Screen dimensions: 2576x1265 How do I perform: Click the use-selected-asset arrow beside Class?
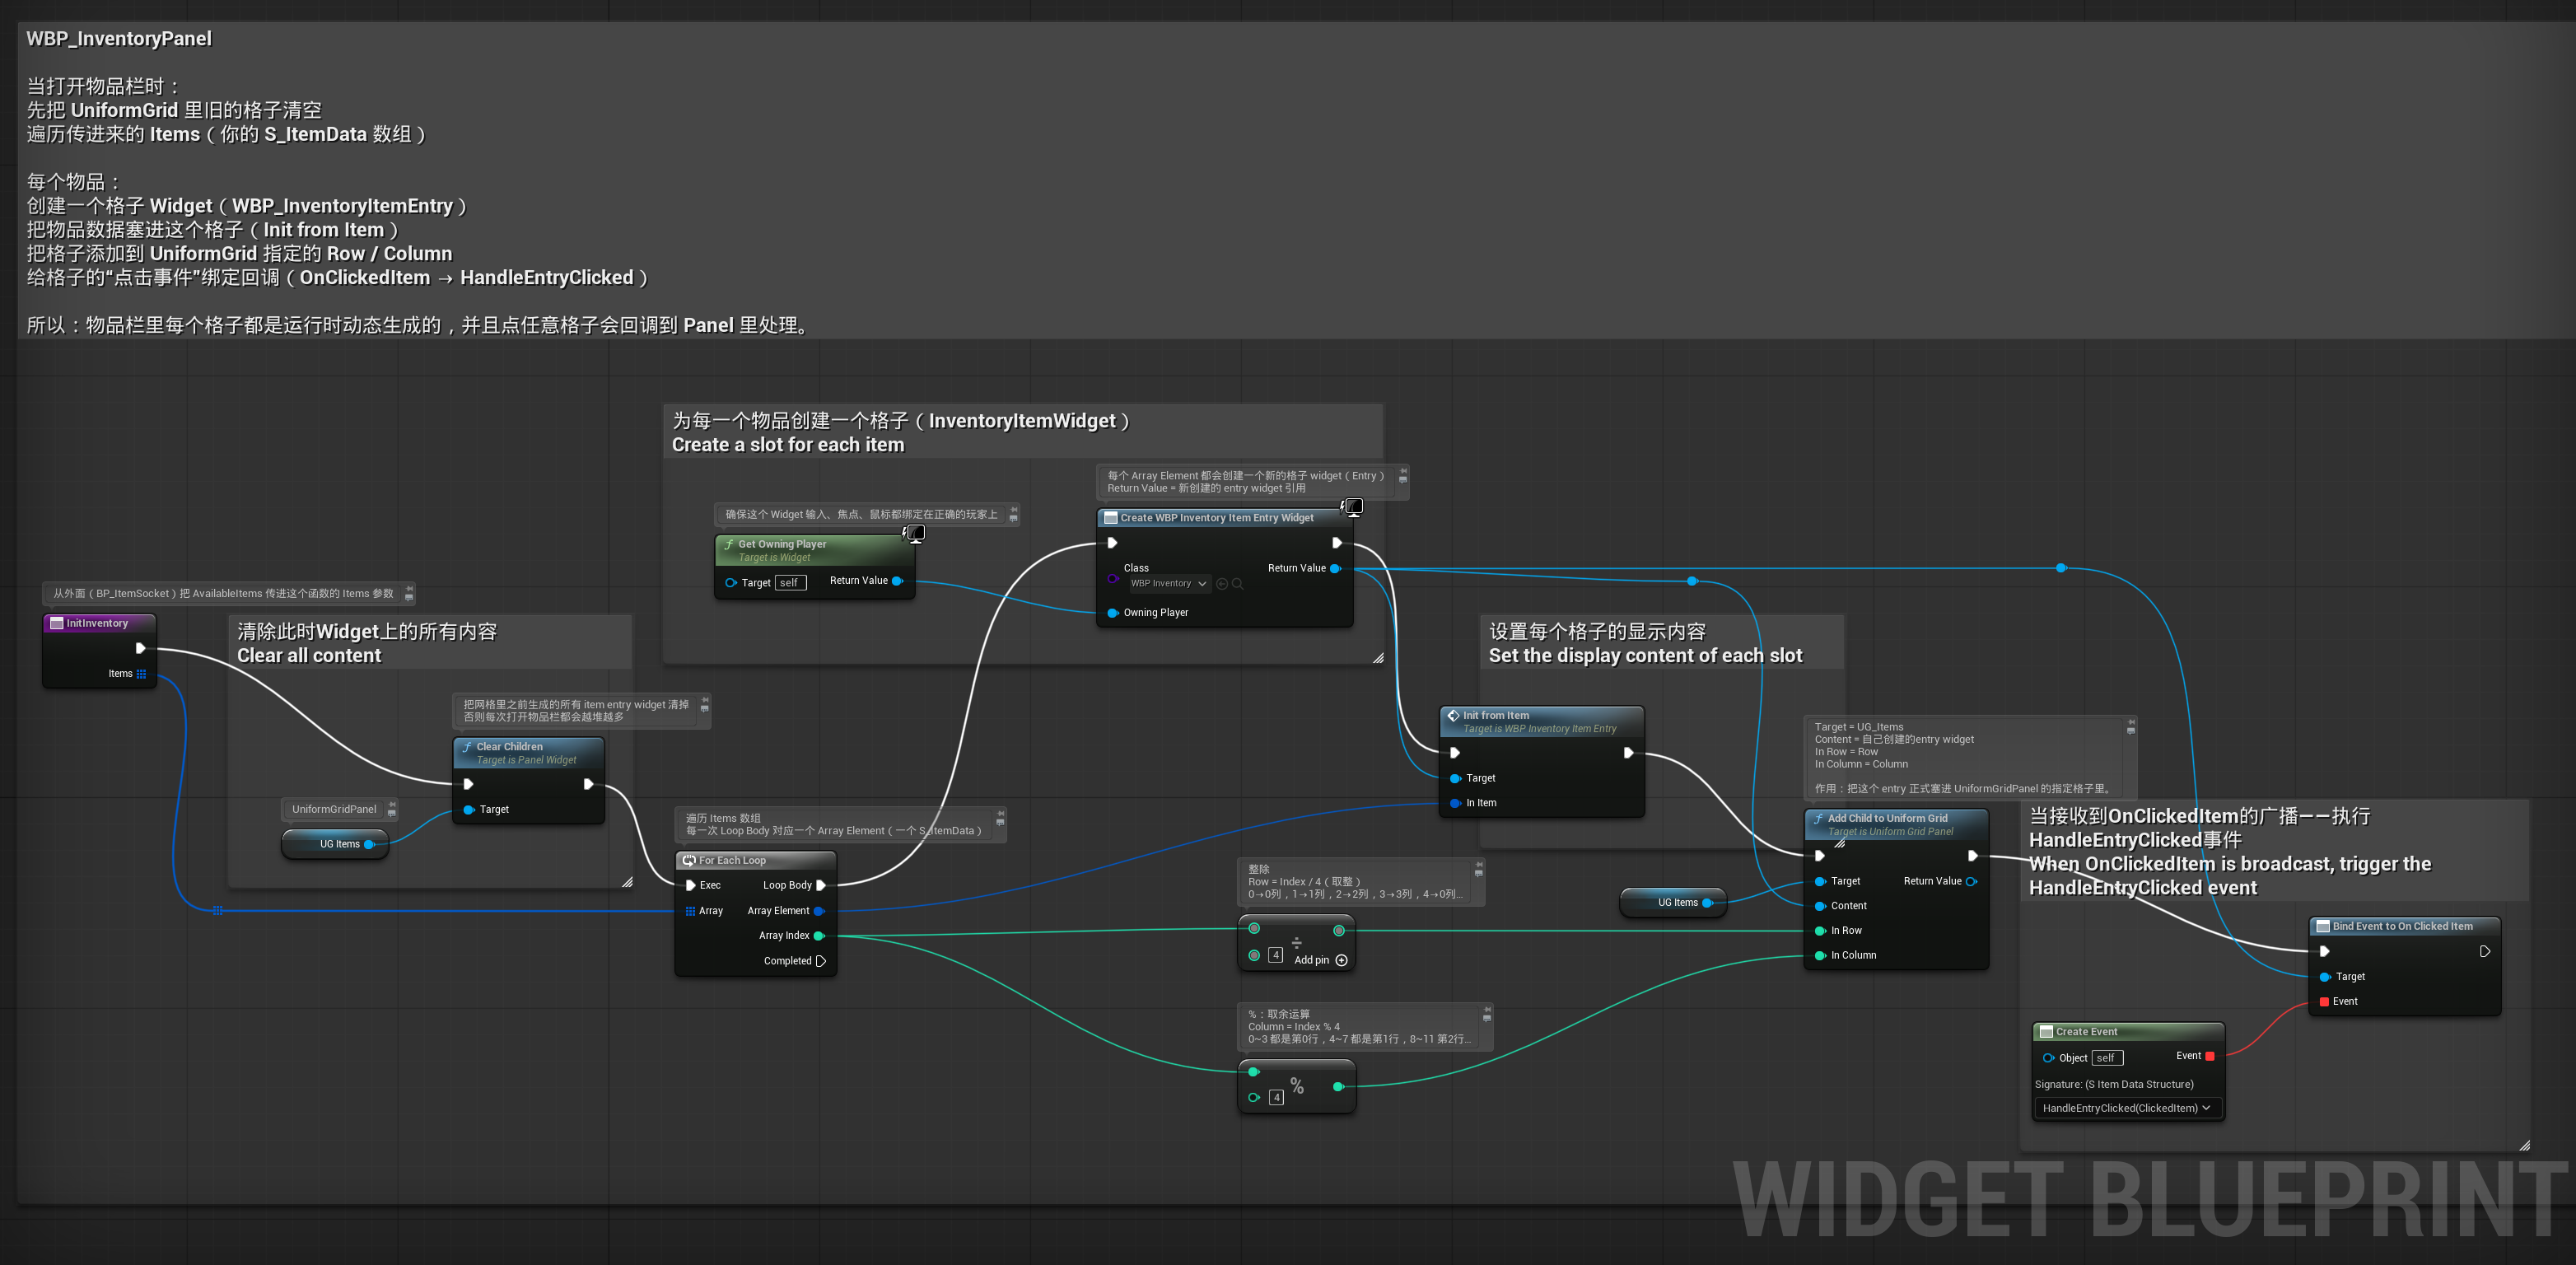pos(1222,584)
